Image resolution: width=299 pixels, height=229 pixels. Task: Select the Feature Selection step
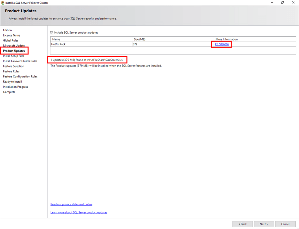(x=14, y=66)
